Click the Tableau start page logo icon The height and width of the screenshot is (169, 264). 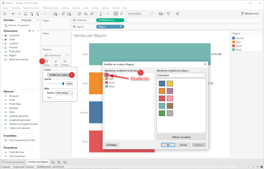click(5, 14)
